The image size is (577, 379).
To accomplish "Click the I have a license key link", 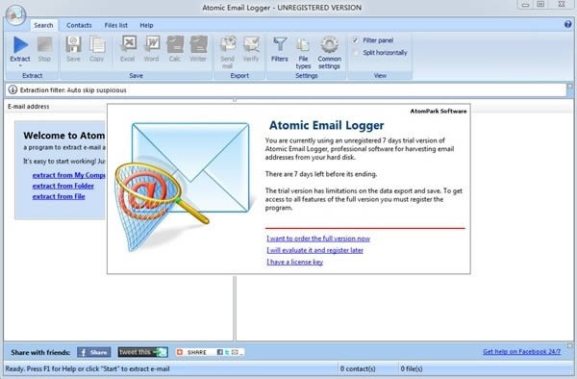I will (x=295, y=262).
